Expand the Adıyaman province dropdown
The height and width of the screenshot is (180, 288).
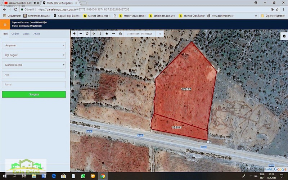point(34,45)
